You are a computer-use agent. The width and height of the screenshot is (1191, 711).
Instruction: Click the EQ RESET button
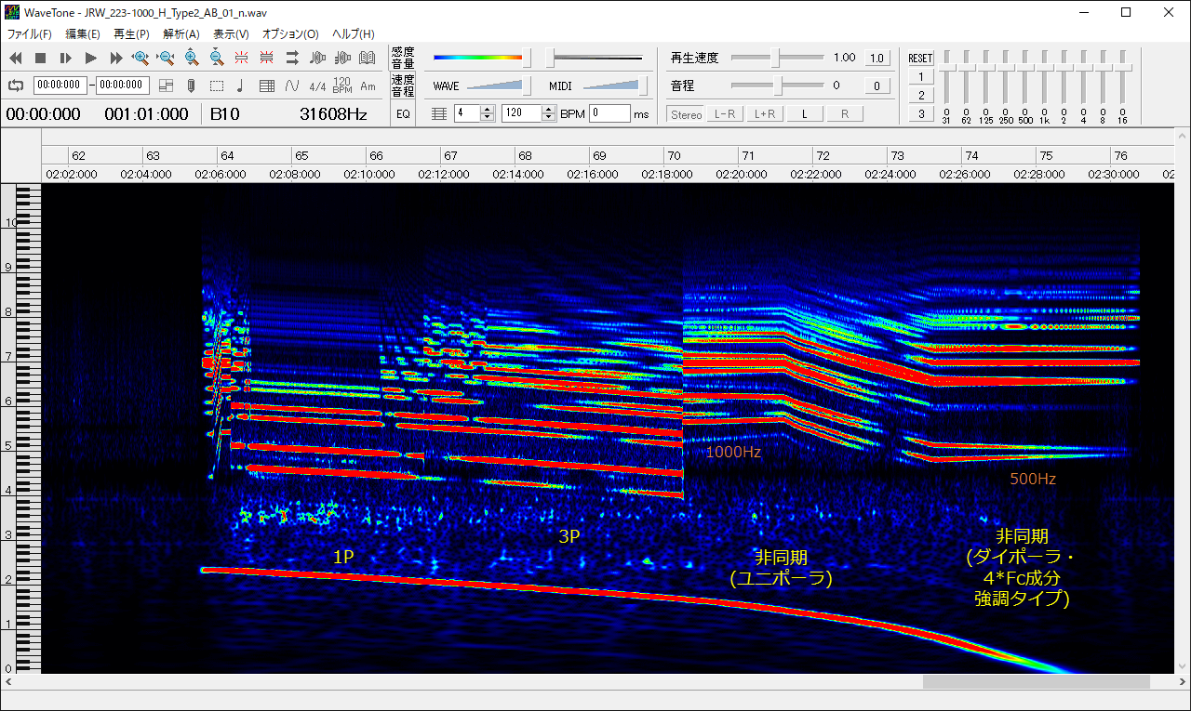coord(920,58)
